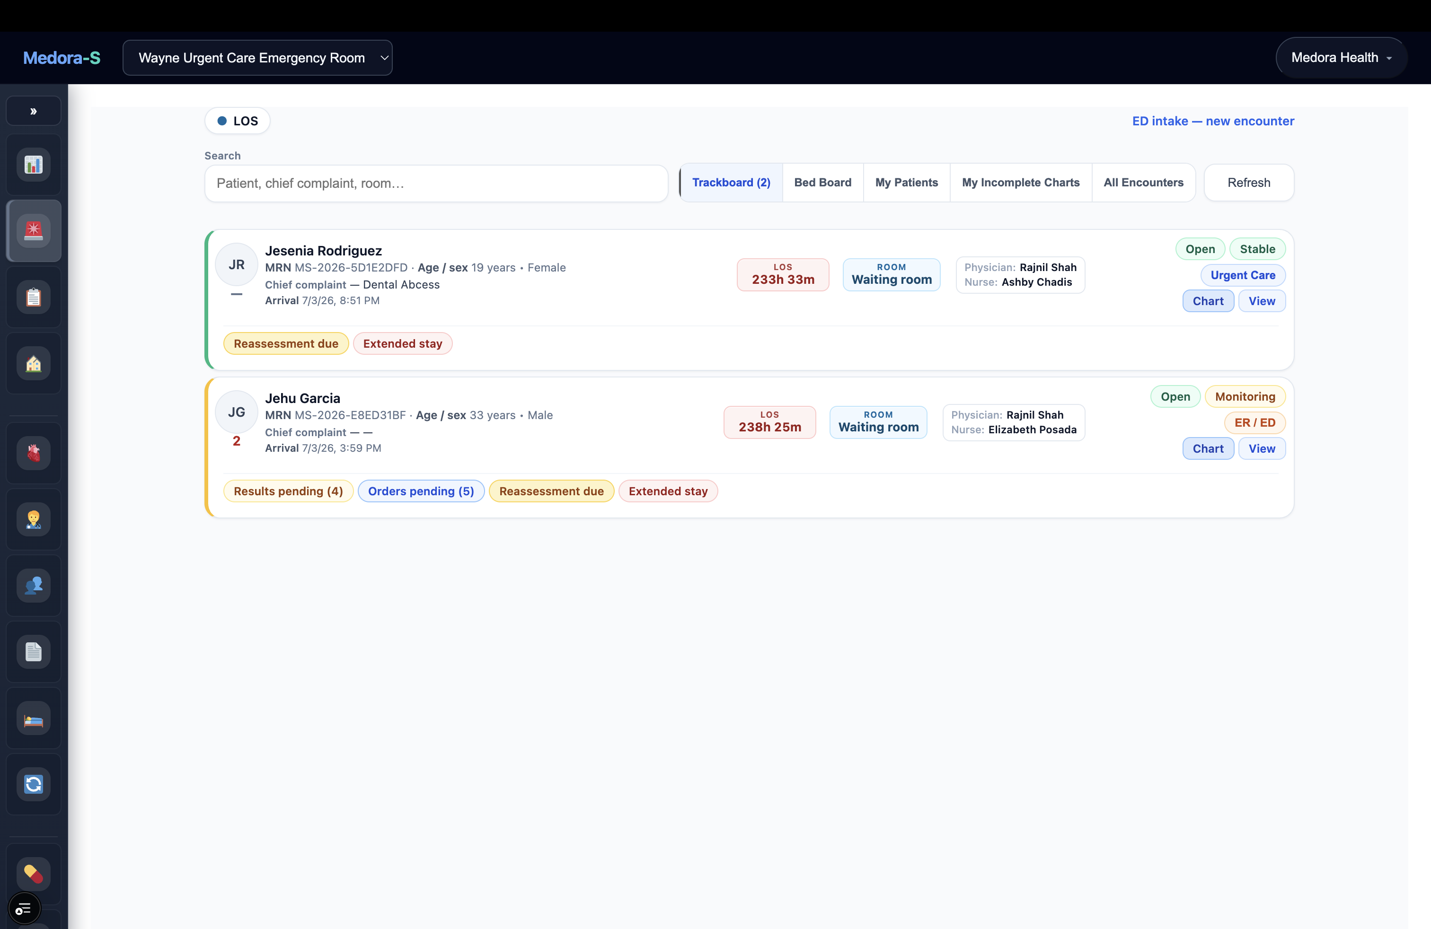1431x929 pixels.
Task: Click the Medora-S logo
Action: pyautogui.click(x=62, y=58)
